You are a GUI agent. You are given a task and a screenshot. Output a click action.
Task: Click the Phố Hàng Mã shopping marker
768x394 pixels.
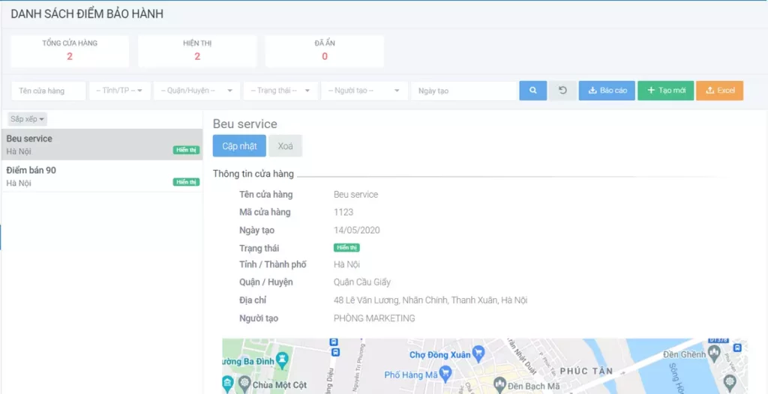point(445,373)
